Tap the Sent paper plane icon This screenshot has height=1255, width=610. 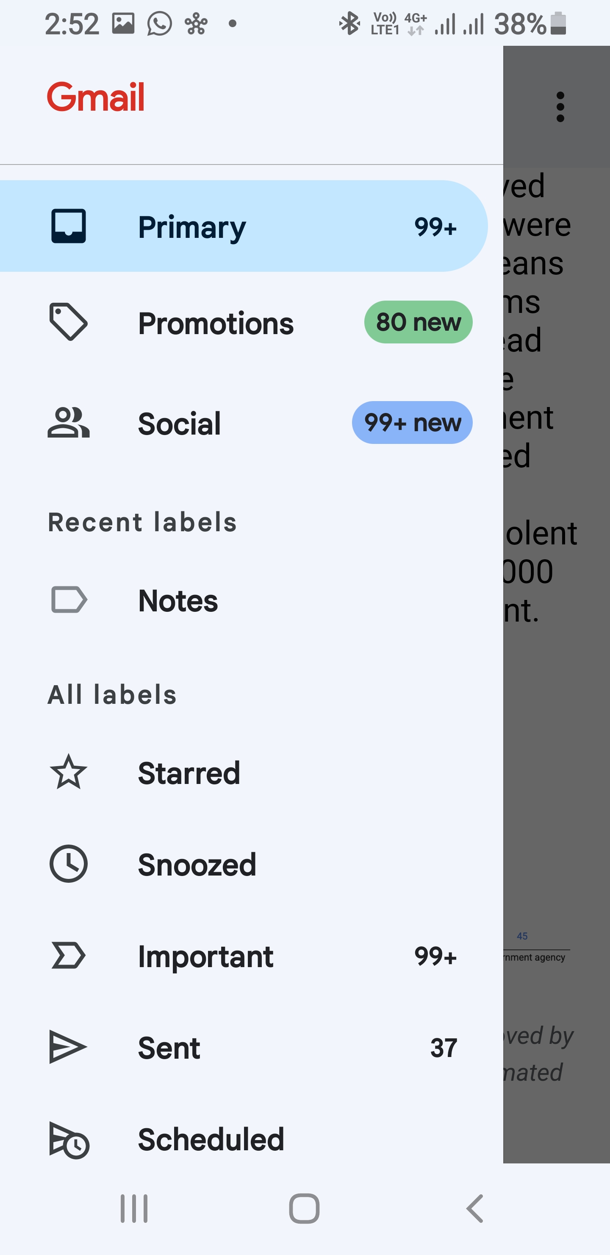pos(68,1047)
